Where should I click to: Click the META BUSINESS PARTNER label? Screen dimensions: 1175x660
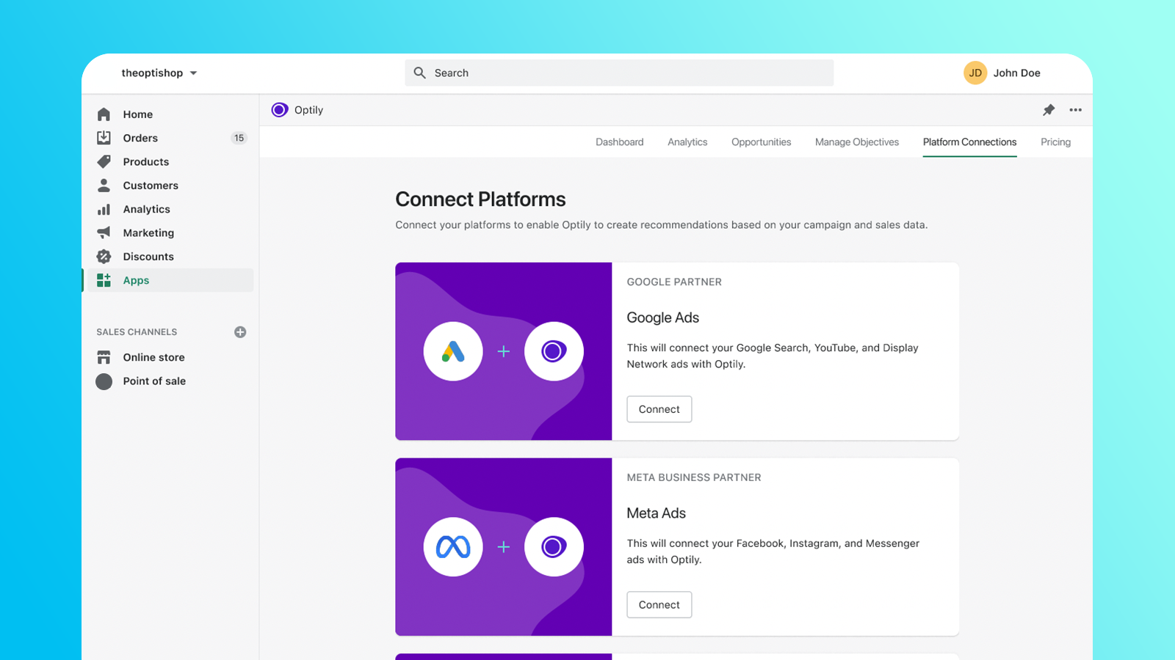click(694, 477)
